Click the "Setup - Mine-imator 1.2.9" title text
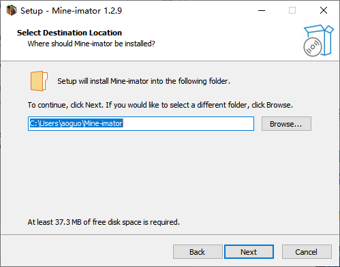This screenshot has height=267, width=340. pyautogui.click(x=71, y=11)
